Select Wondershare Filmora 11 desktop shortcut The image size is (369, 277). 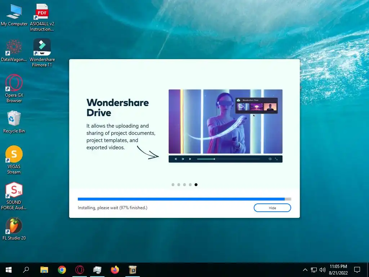coord(42,53)
